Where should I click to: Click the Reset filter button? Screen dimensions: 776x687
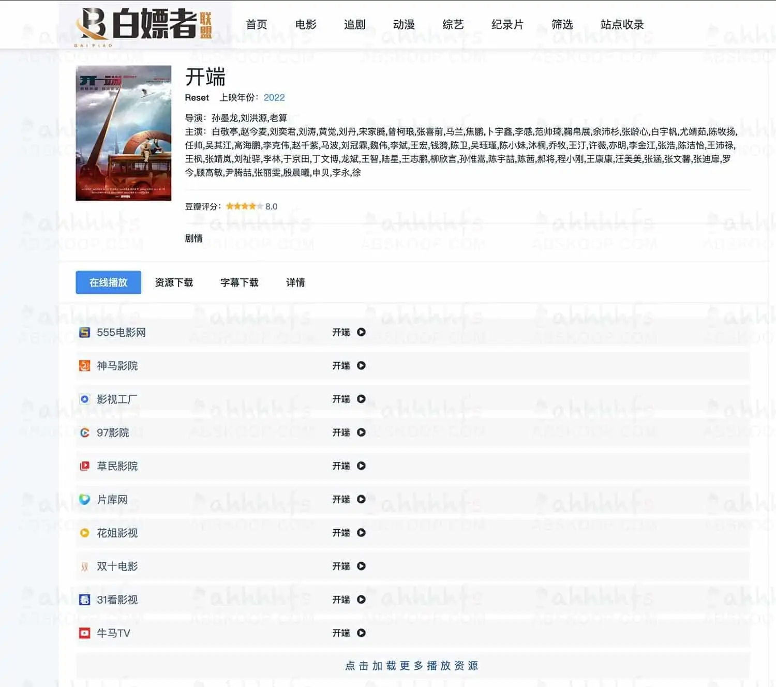coord(196,97)
